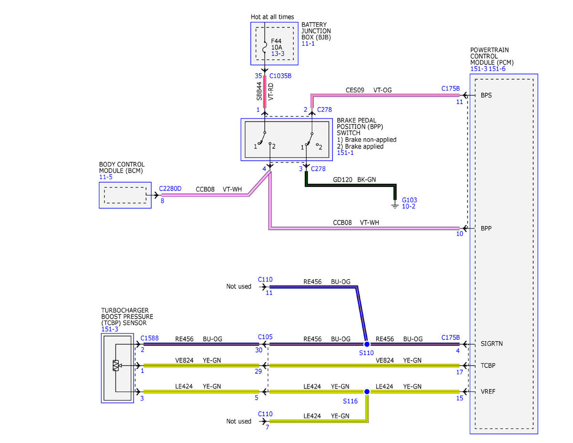Image resolution: width=573 pixels, height=443 pixels.
Task: Click the "Not used" label beside C110 pin 7
Action: (x=239, y=421)
